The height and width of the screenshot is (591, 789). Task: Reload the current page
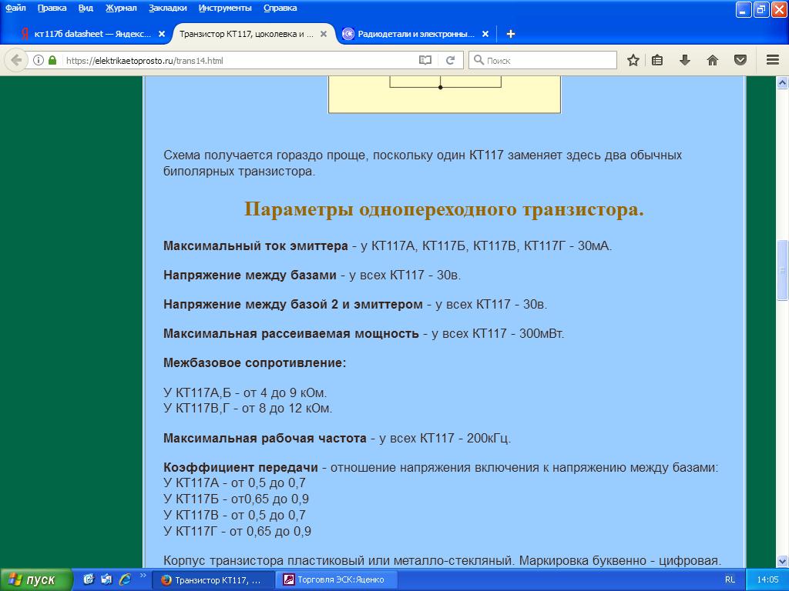(451, 60)
